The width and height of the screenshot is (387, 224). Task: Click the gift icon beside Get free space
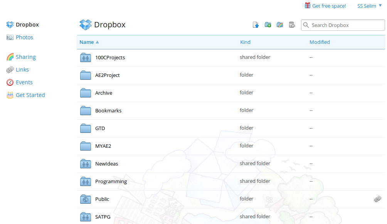[x=308, y=5]
